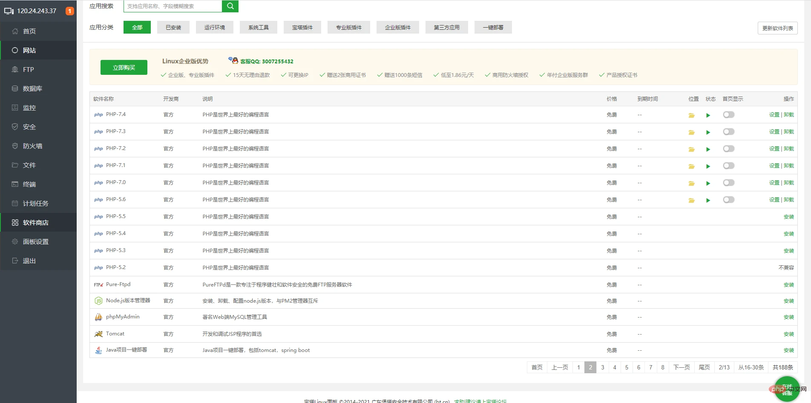
Task: Click 退出 to log out
Action: click(x=38, y=261)
